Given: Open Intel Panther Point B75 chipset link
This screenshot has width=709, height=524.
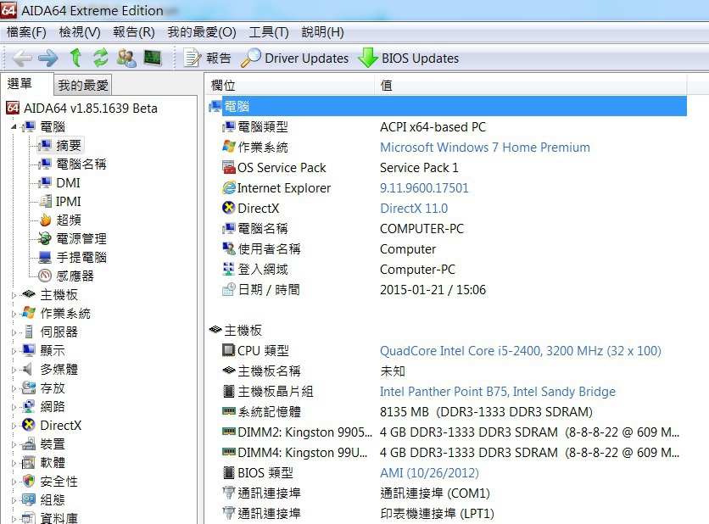Looking at the screenshot, I should pos(497,392).
